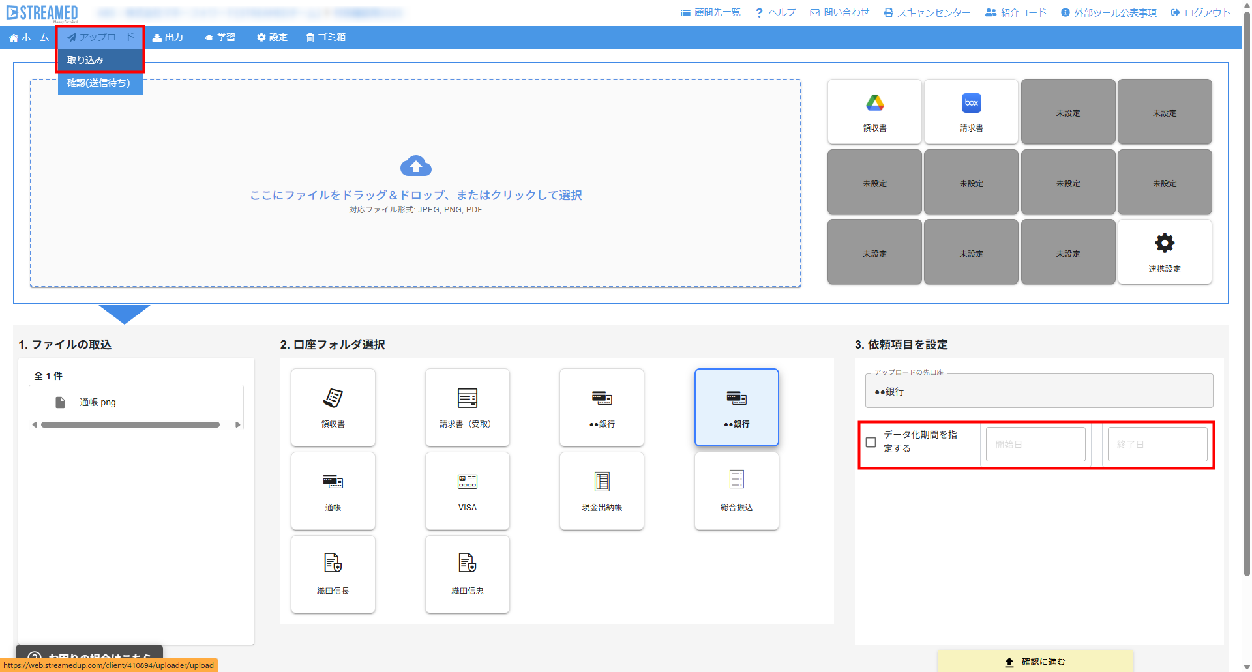
Task: Choose 確認(送信待ち) from dropdown menu
Action: pos(99,83)
